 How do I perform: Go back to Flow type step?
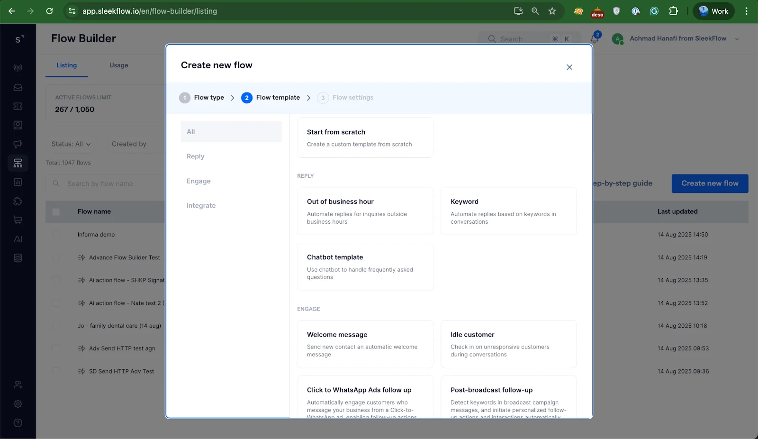(202, 98)
